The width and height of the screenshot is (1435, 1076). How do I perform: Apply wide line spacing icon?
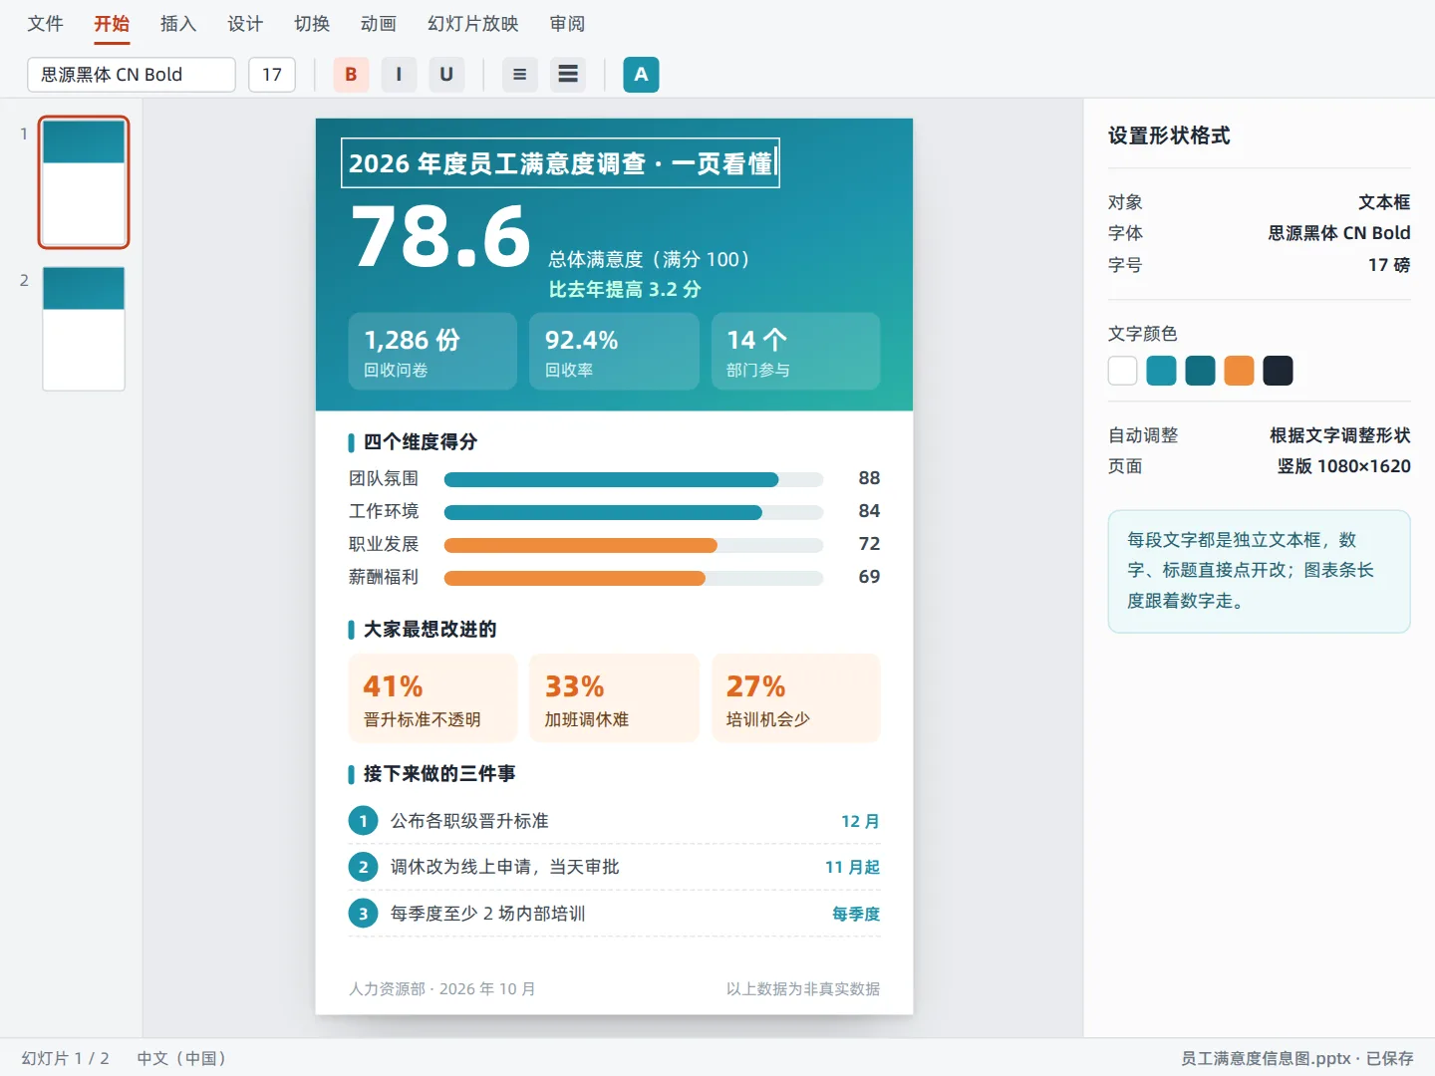click(x=568, y=75)
